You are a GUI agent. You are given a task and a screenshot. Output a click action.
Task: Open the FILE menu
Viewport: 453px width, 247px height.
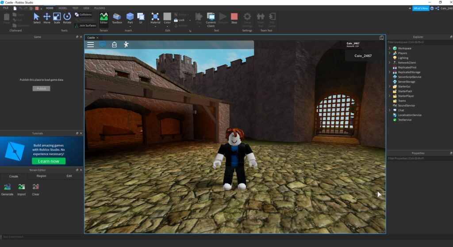coord(6,8)
